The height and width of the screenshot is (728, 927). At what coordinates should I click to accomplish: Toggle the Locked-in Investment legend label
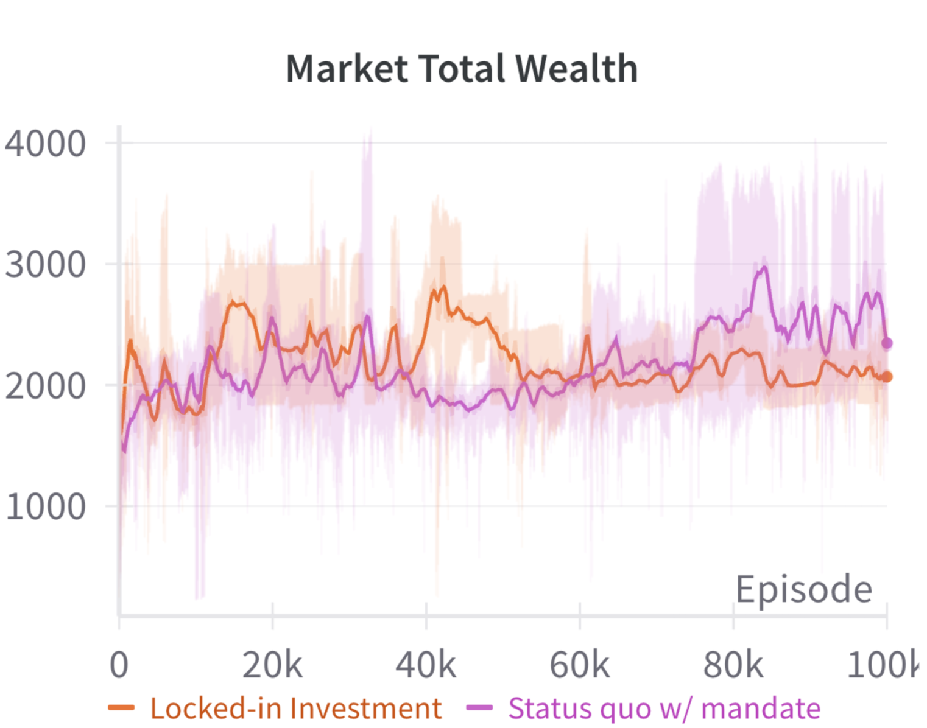[296, 709]
